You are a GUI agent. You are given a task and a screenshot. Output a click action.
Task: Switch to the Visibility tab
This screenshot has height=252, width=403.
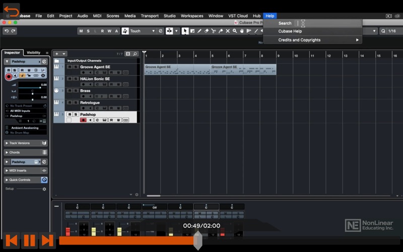point(33,52)
